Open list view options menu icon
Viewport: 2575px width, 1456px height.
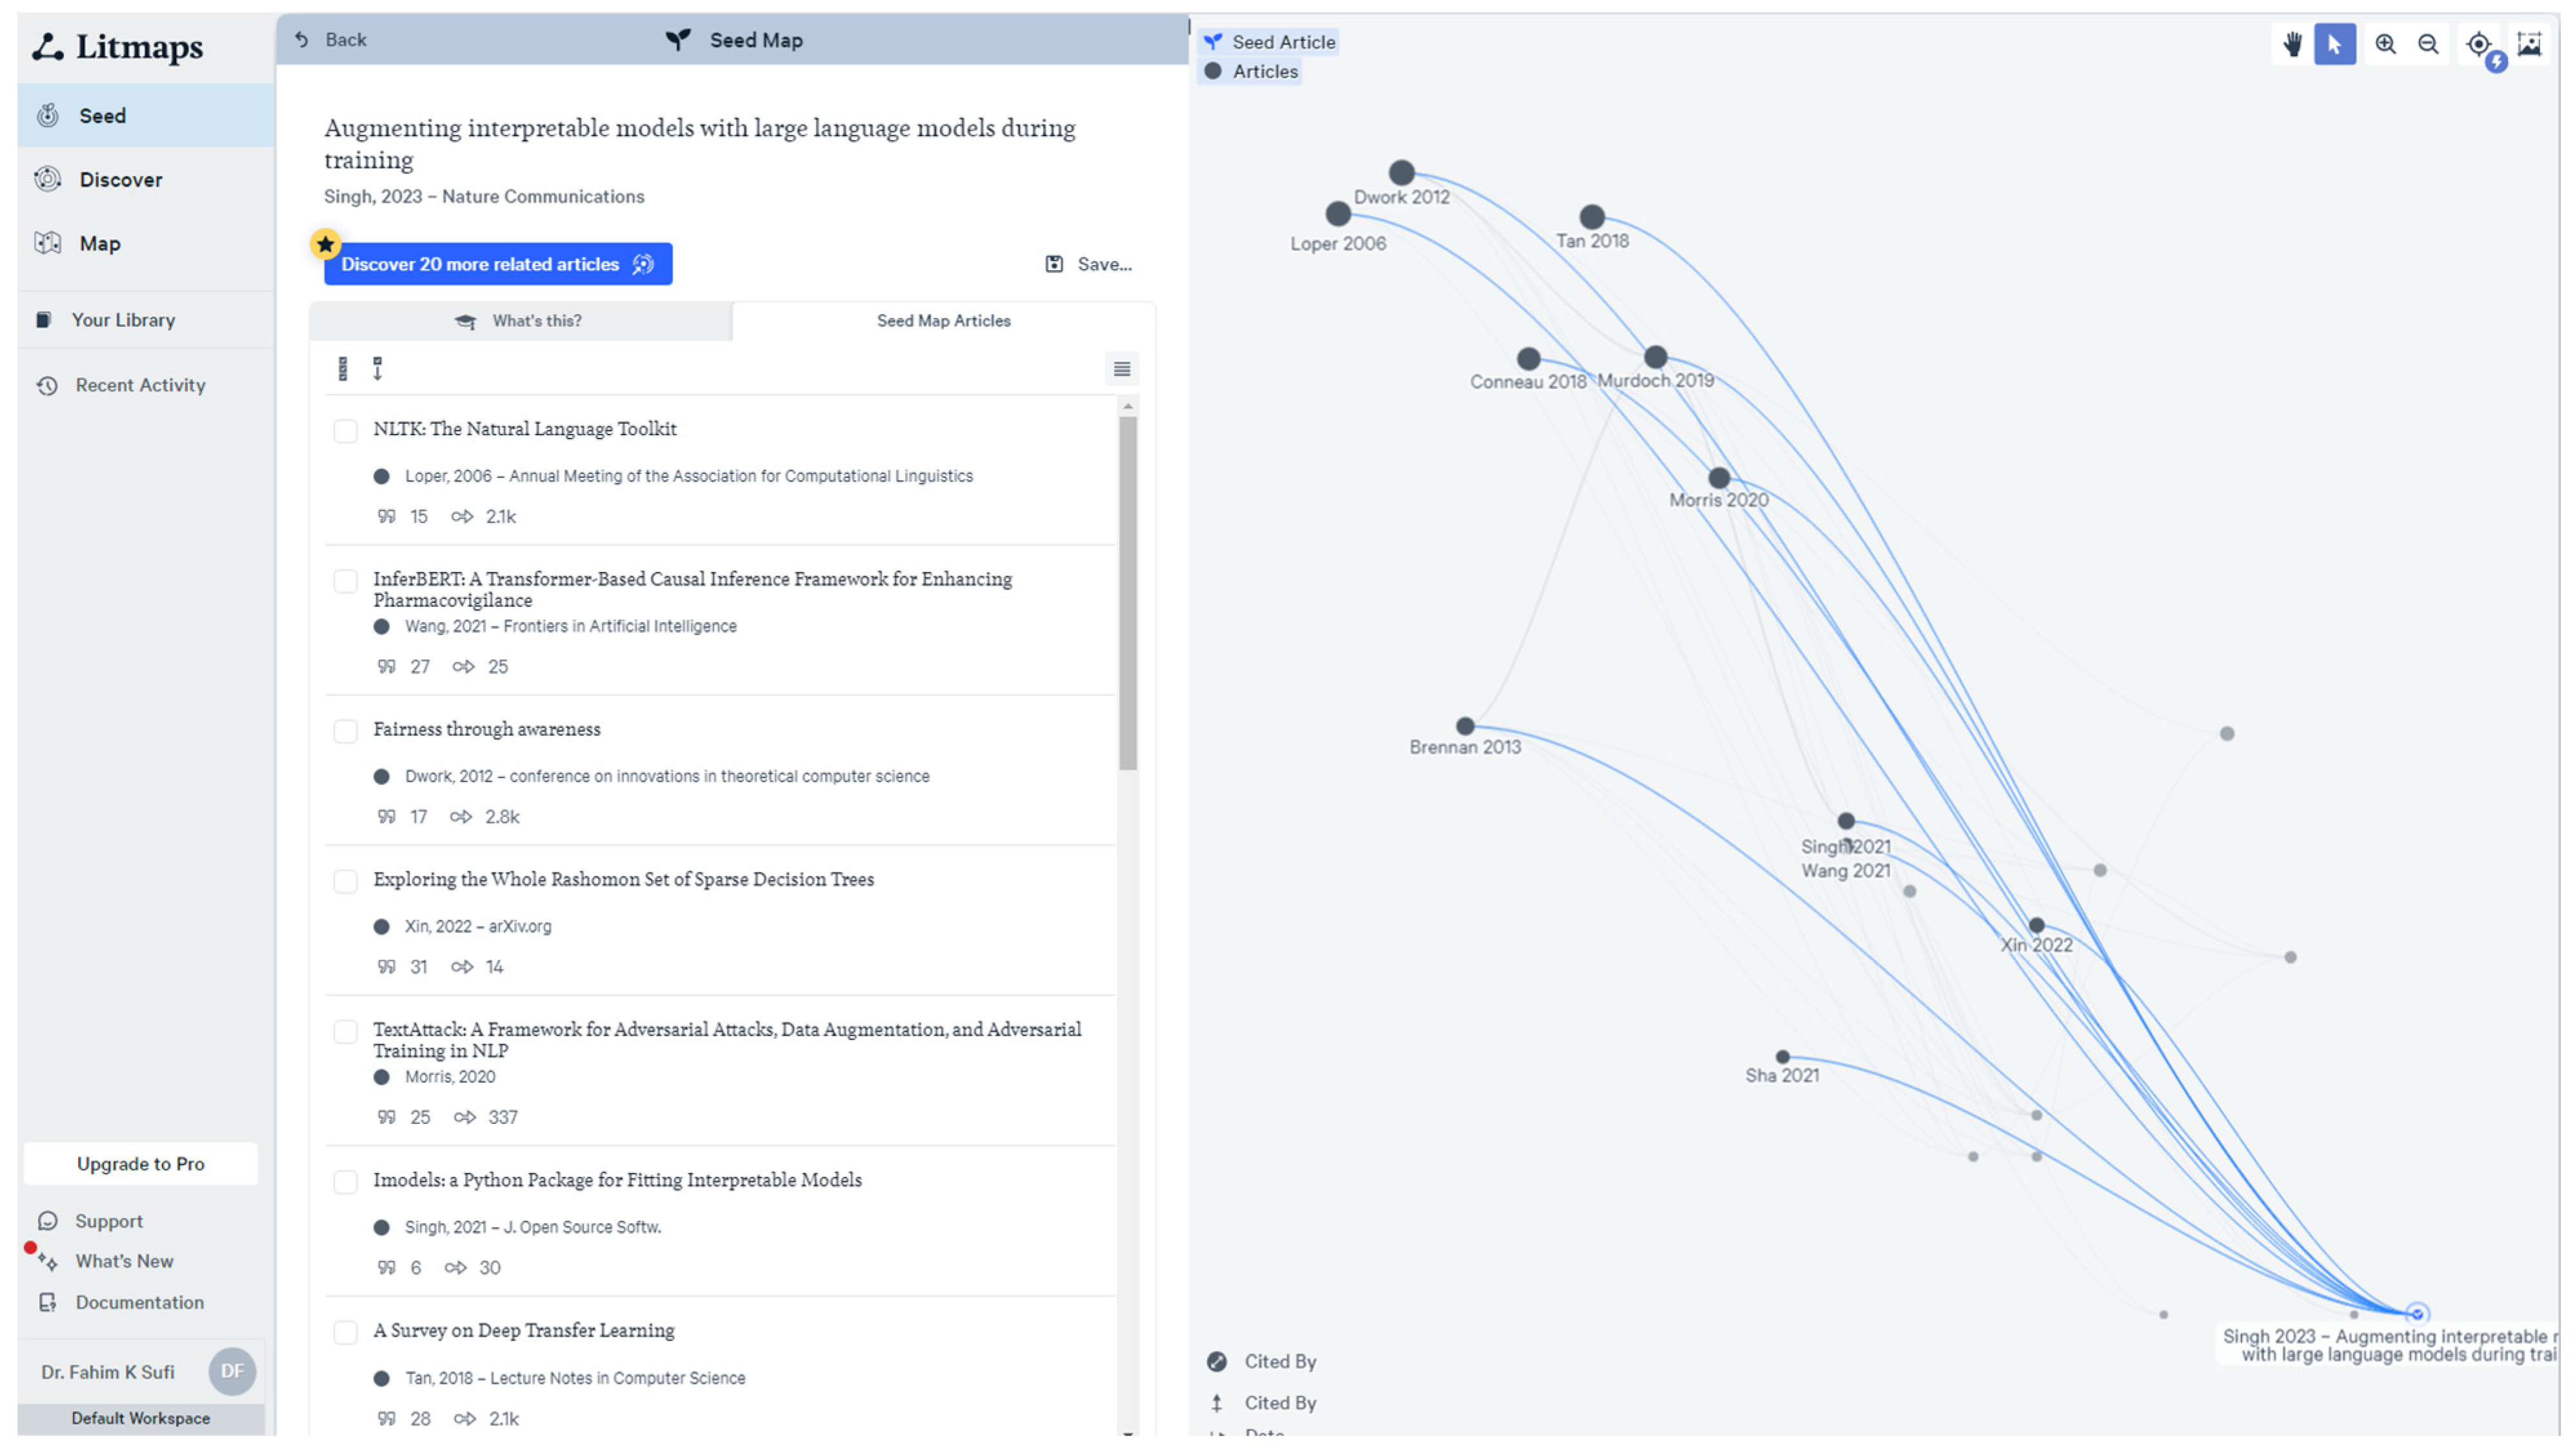[x=1122, y=369]
